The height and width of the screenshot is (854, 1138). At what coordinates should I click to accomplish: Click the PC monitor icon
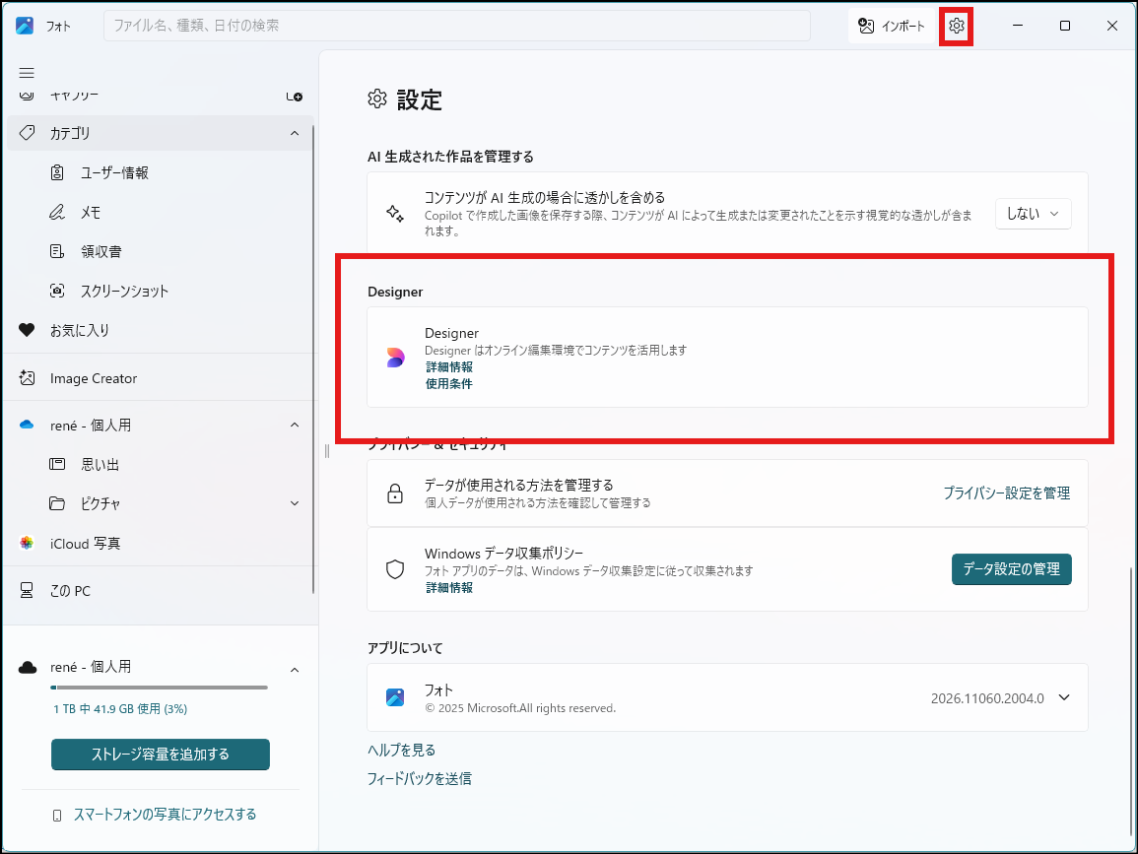coord(27,591)
